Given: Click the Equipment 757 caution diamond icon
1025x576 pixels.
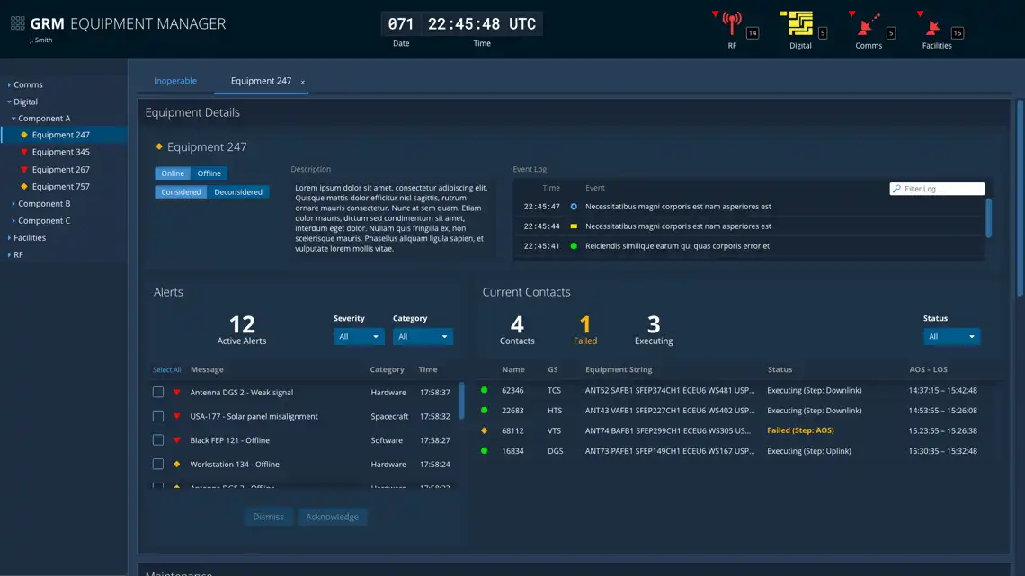Looking at the screenshot, I should (24, 186).
